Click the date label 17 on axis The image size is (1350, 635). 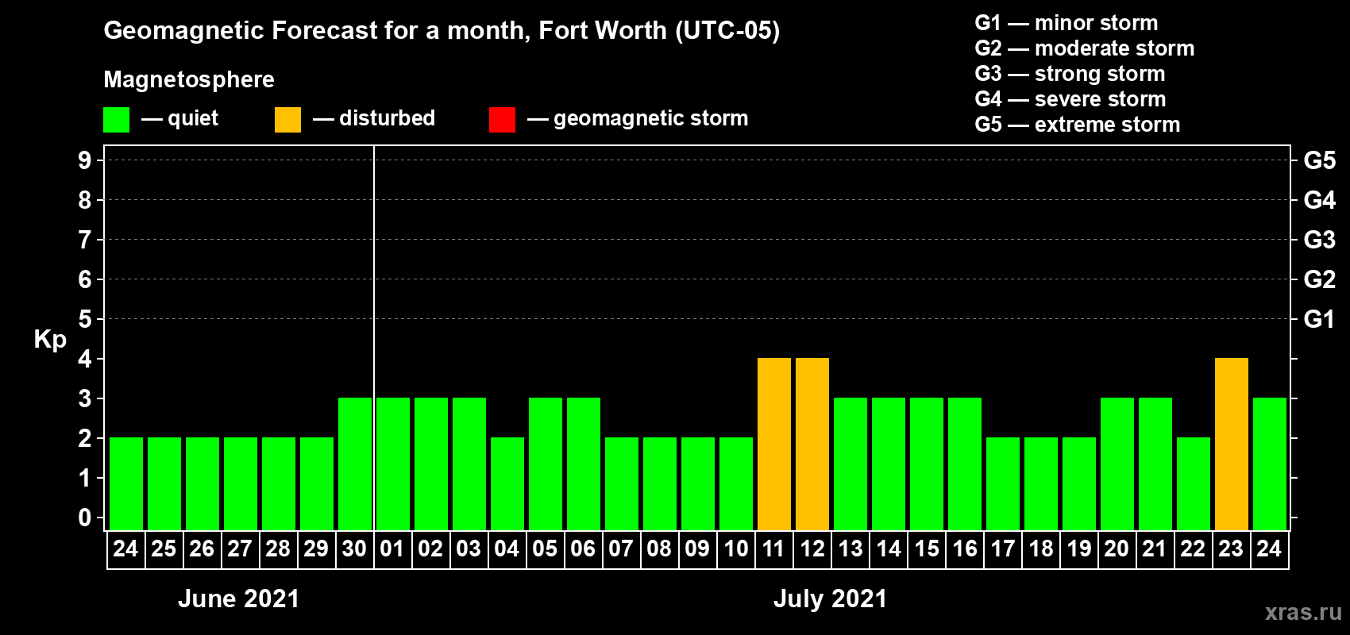pyautogui.click(x=1002, y=548)
